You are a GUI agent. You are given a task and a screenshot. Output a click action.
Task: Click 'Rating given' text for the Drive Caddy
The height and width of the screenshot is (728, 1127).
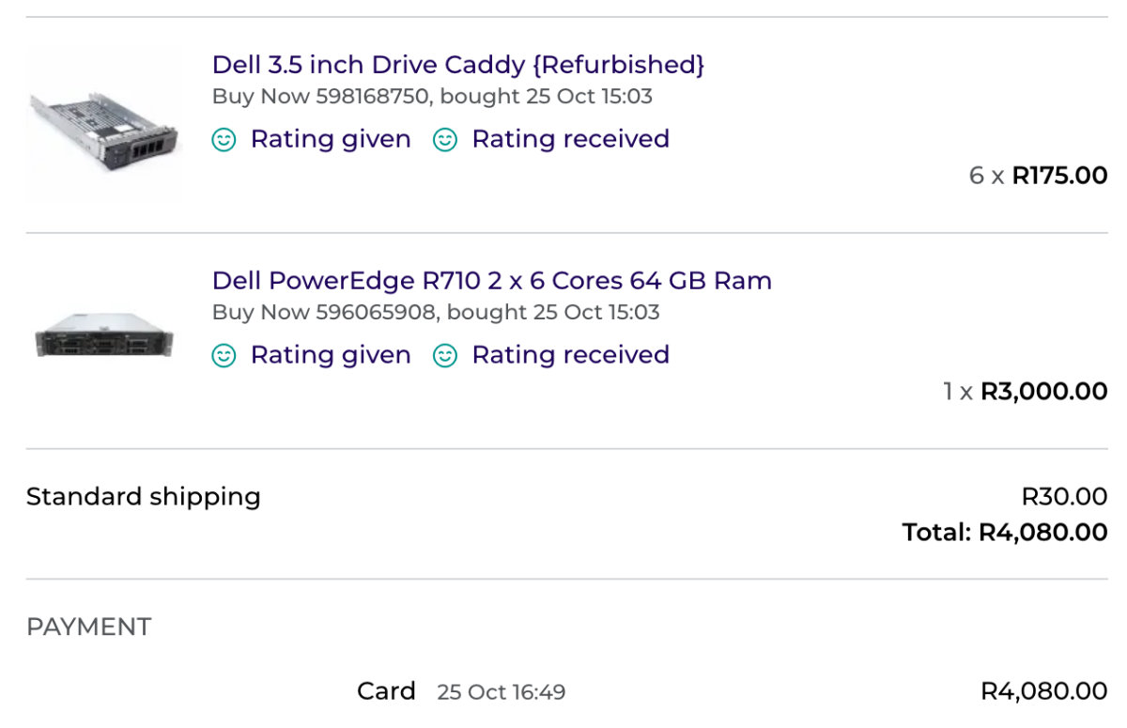pos(331,139)
